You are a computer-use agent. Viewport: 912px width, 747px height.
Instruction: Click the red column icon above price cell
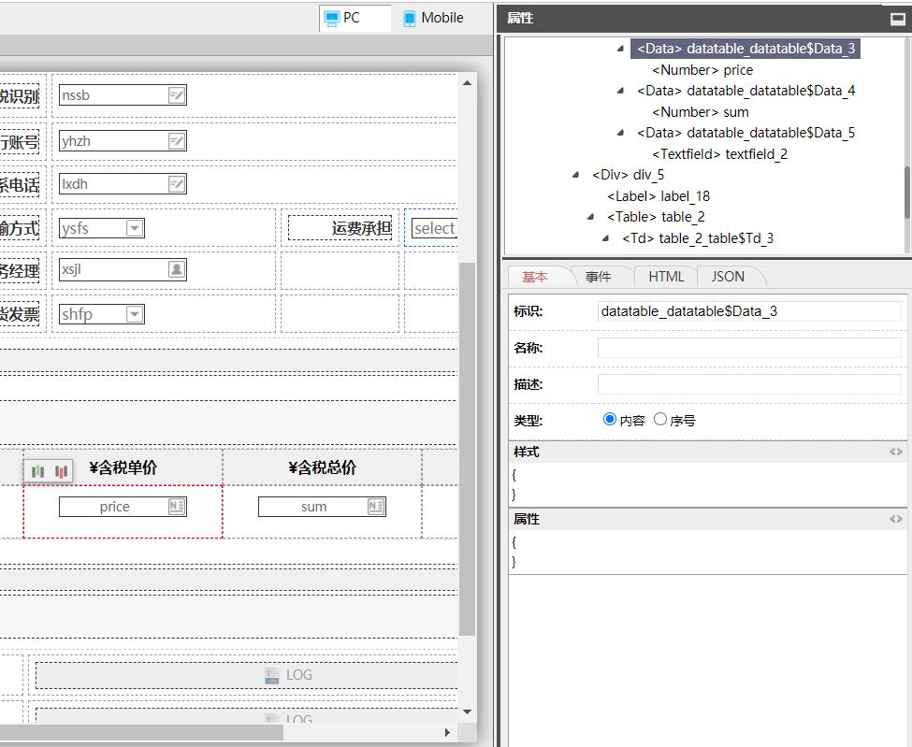(61, 472)
